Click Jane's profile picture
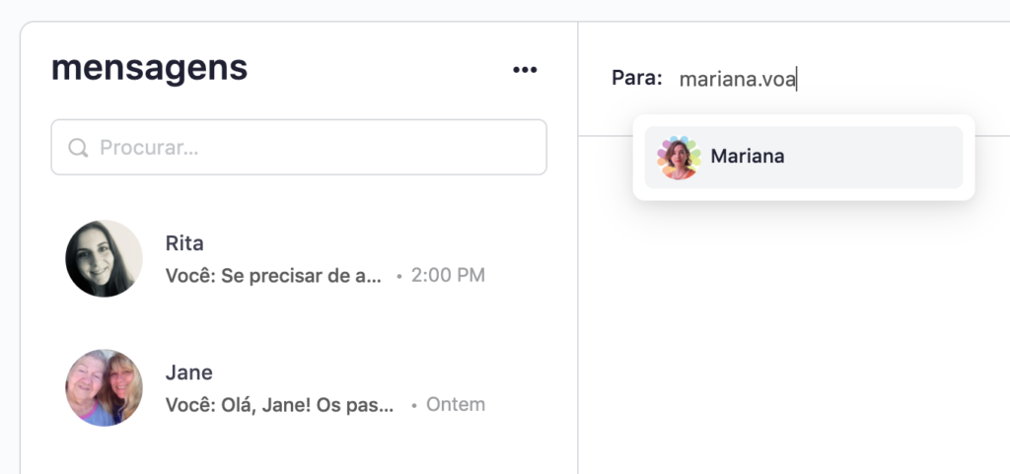 (104, 387)
